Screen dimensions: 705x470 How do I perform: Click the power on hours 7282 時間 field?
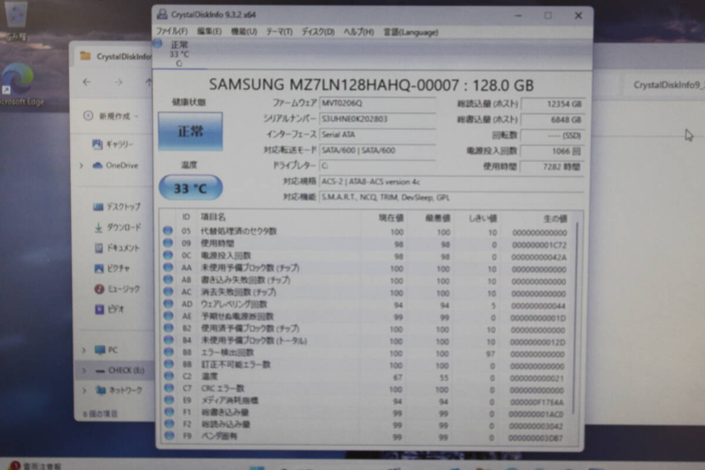(x=553, y=167)
